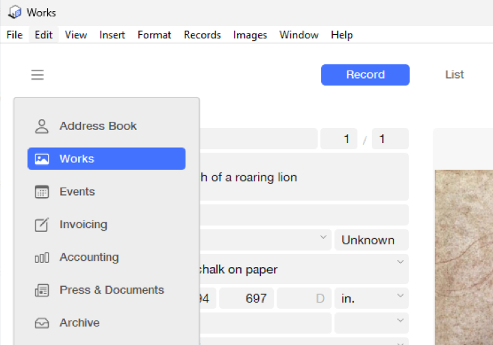
Task: Open the Format menu
Action: 154,35
